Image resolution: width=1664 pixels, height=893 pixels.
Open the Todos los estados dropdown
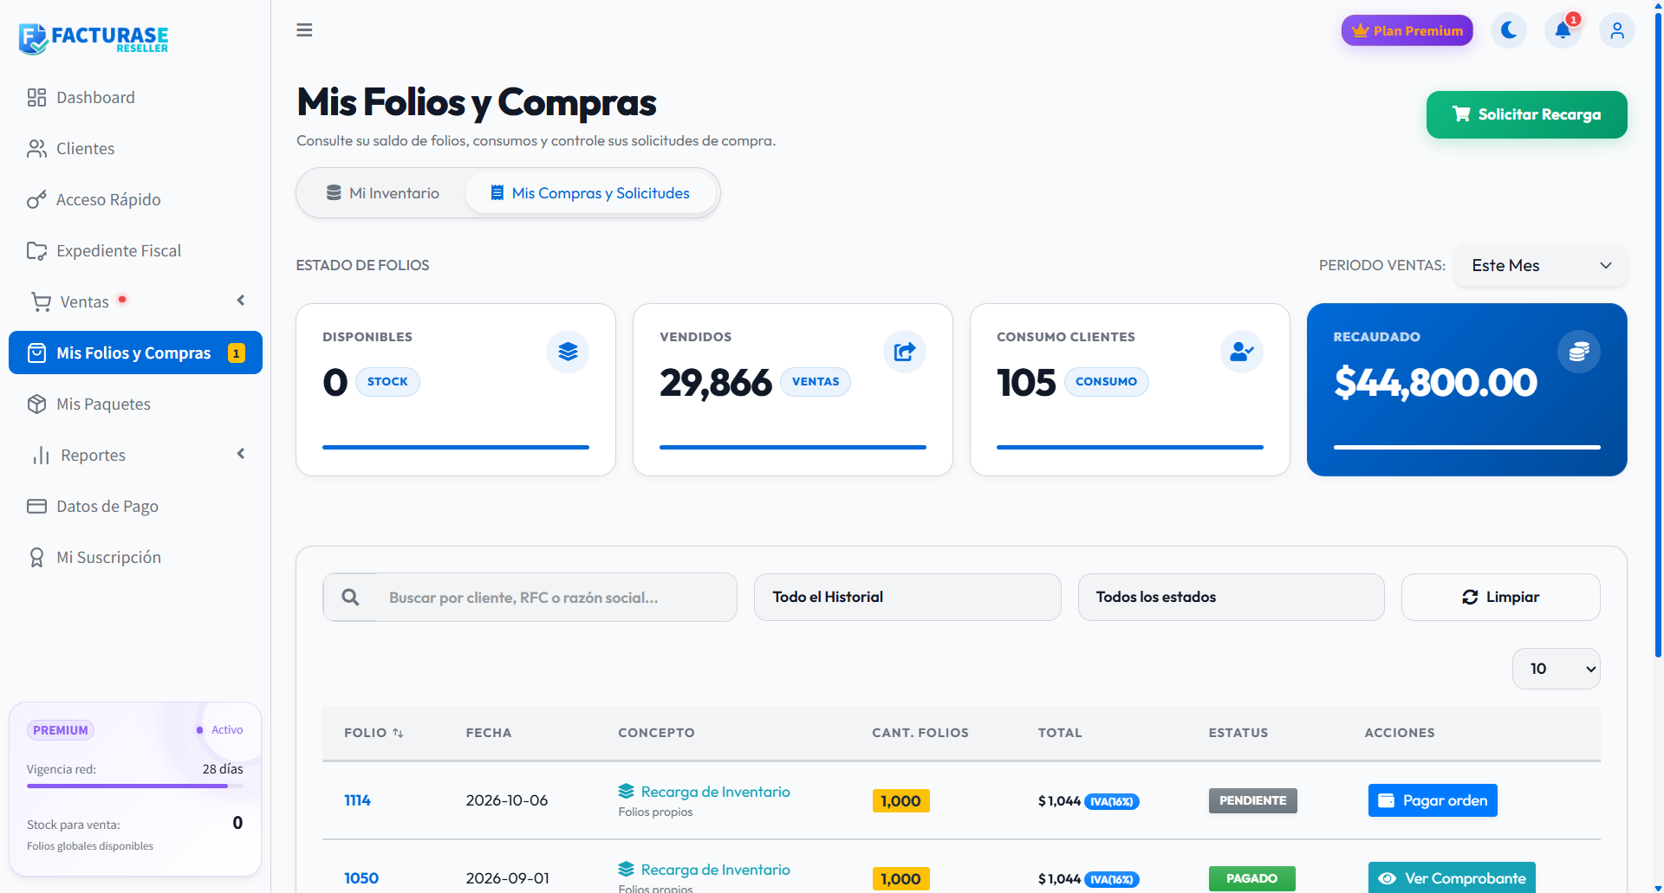coord(1231,597)
